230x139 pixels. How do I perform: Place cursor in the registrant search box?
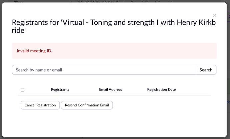point(104,70)
